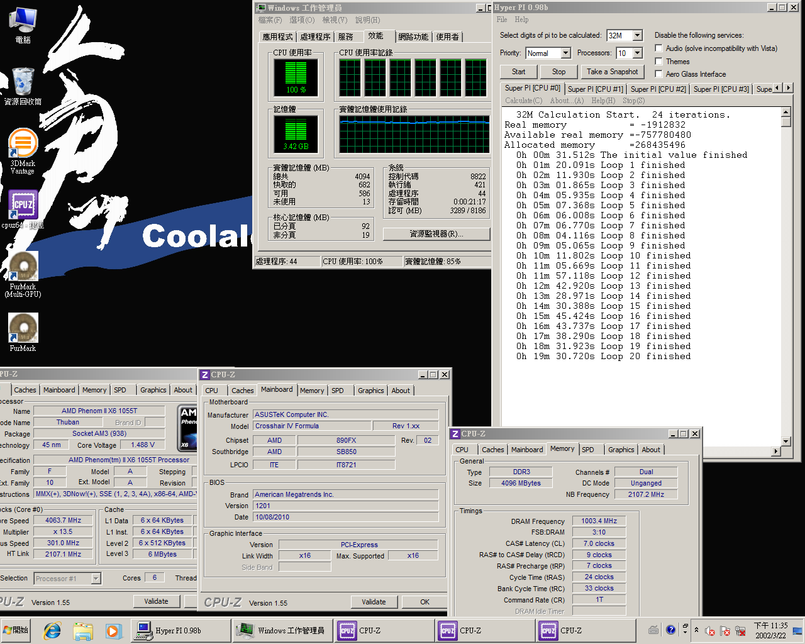This screenshot has width=805, height=644.
Task: Switch to Hyper PI 0.98b taskbar item
Action: [180, 630]
